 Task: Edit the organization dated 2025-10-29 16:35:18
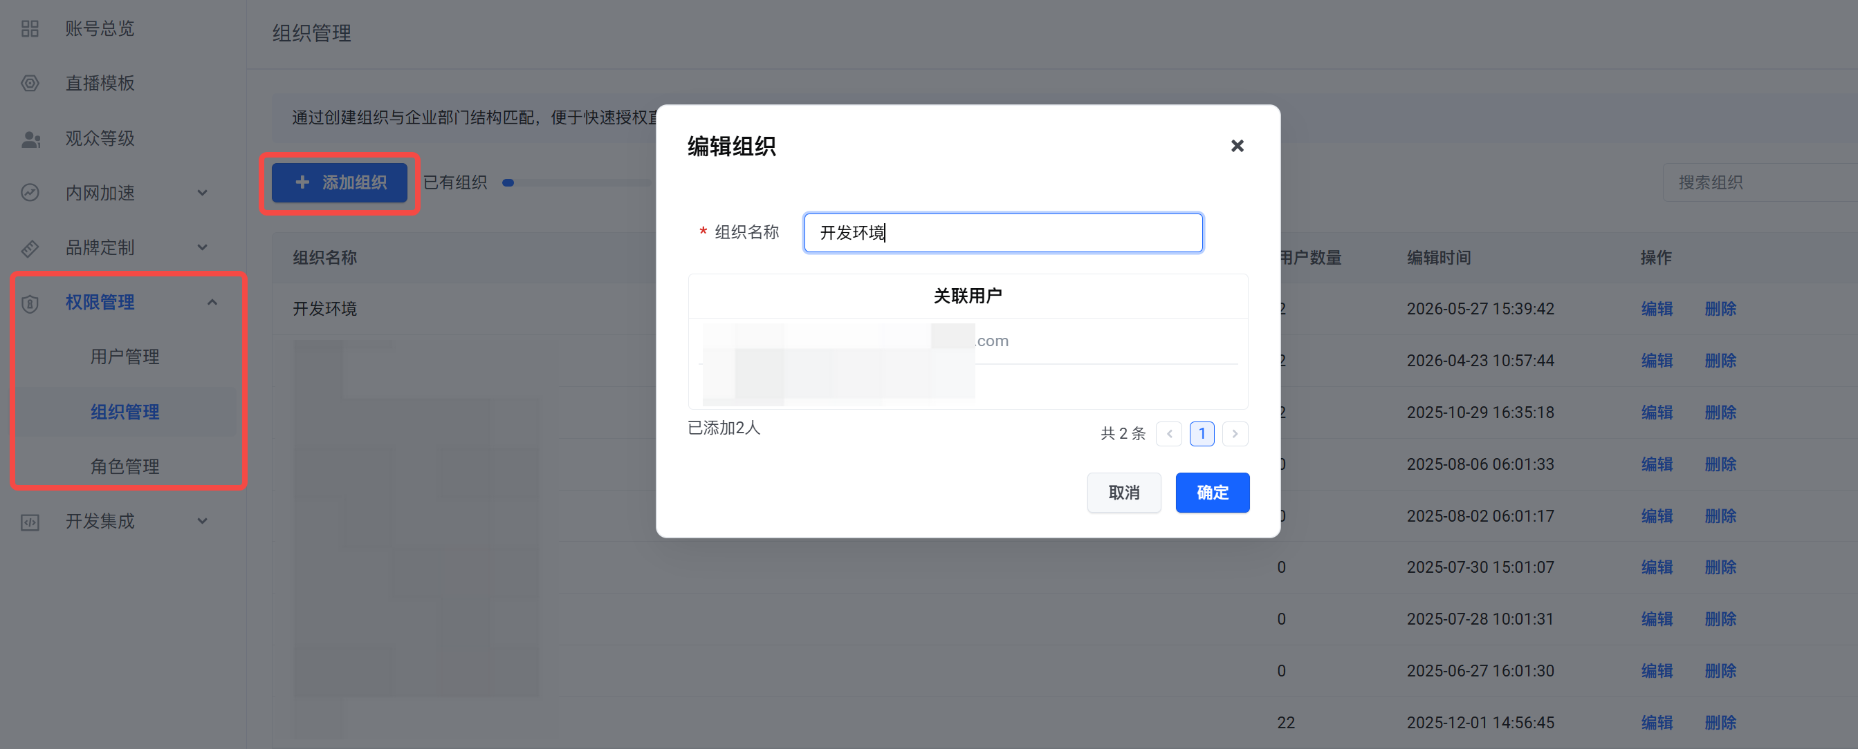click(x=1657, y=413)
